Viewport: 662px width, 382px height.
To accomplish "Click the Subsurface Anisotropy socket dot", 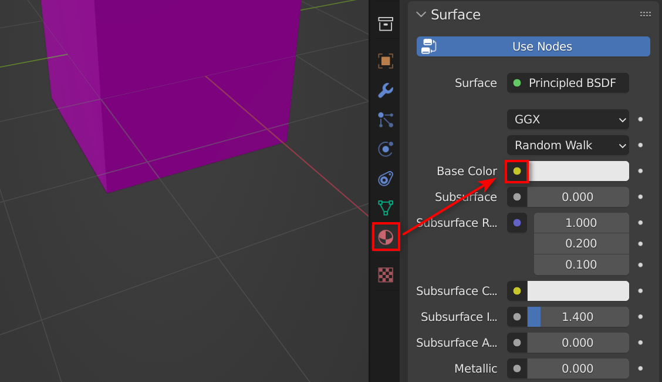I will coord(517,343).
